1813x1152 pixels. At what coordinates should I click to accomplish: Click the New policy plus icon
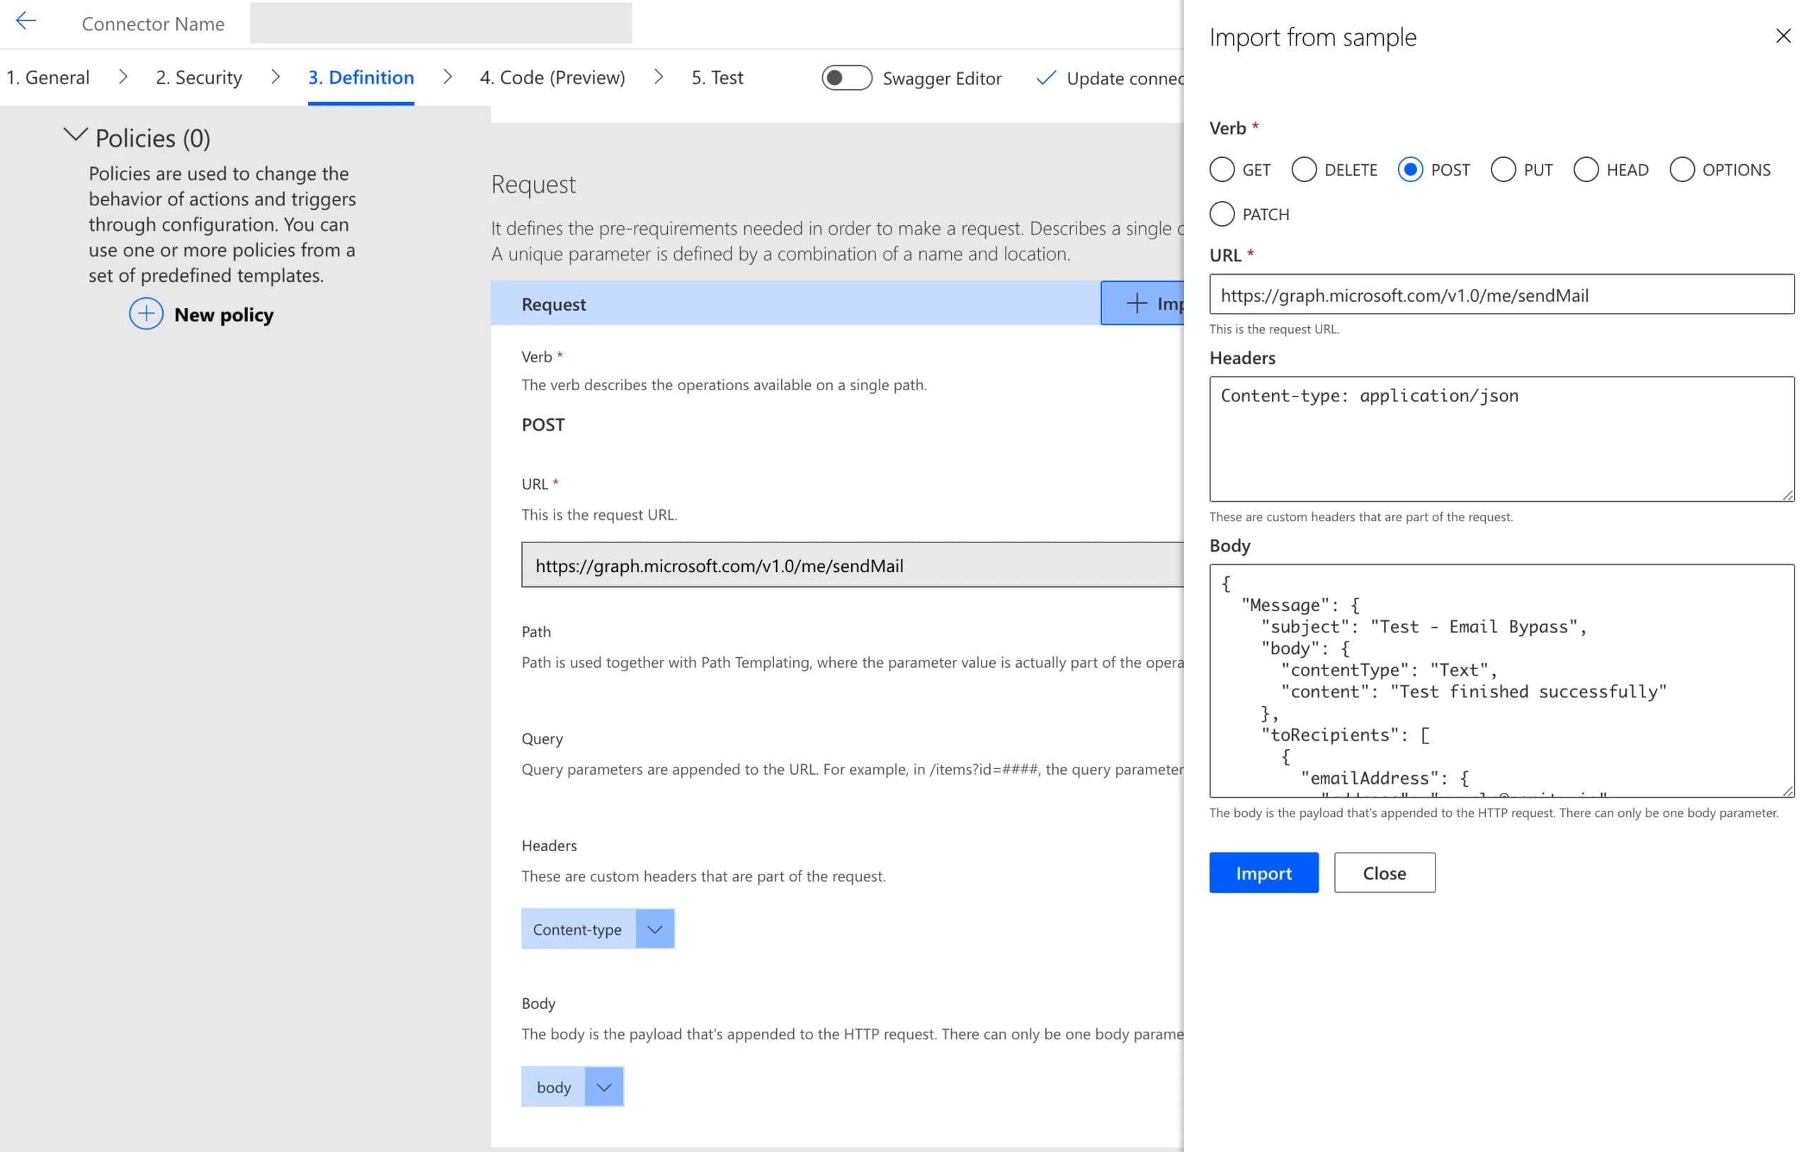point(146,314)
